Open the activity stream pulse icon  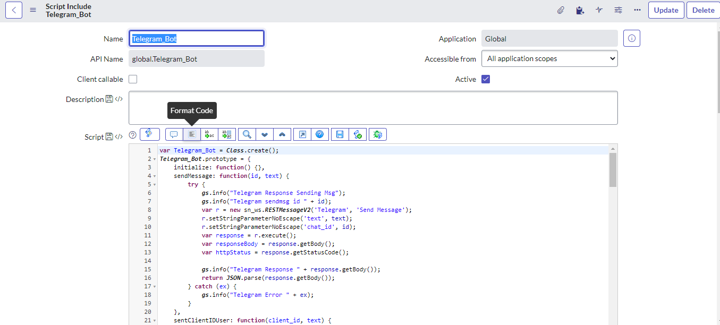pyautogui.click(x=599, y=10)
